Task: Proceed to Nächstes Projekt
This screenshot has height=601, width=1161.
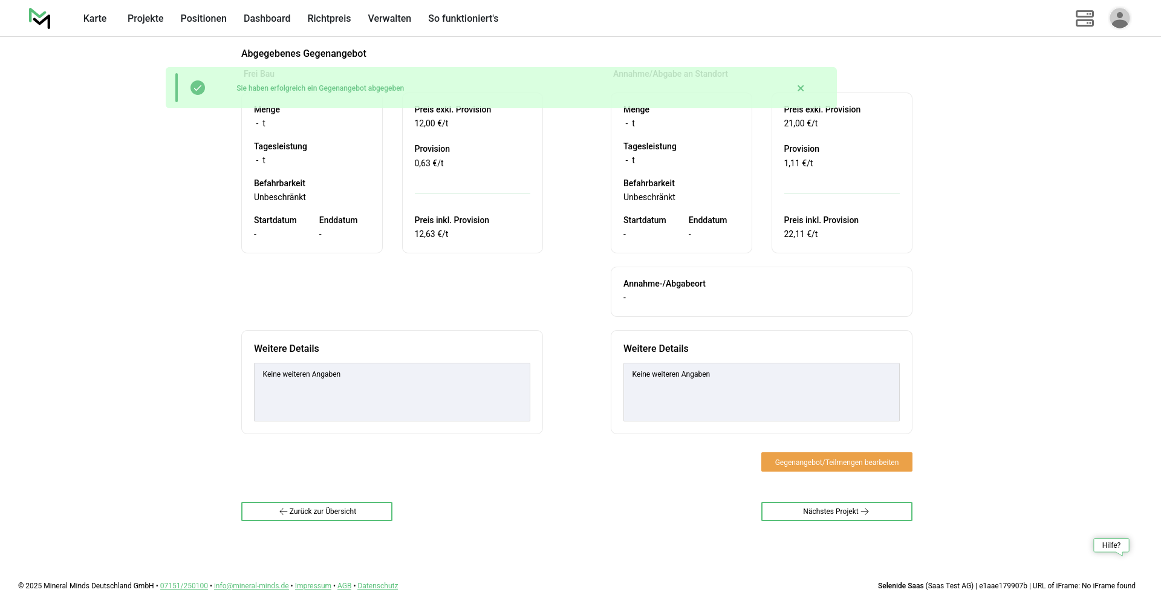Action: pos(836,512)
